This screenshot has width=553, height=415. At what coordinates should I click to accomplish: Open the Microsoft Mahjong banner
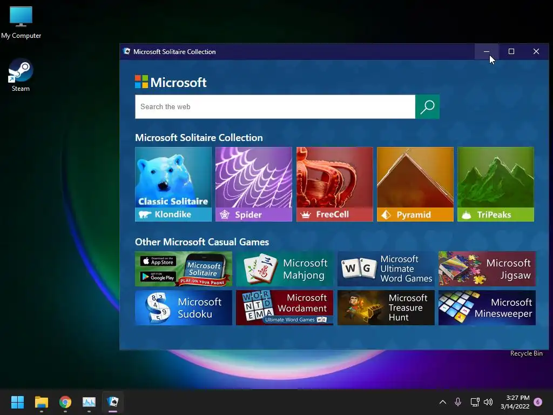285,269
